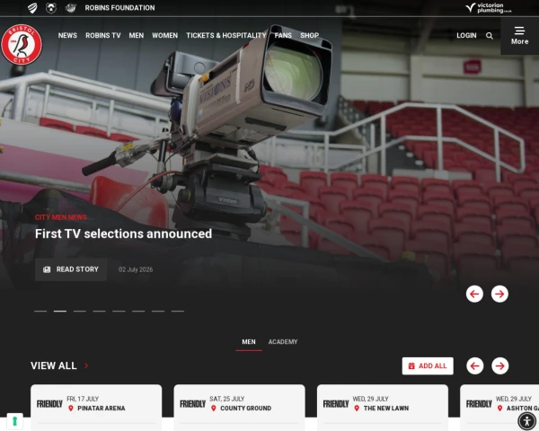Open the Men menu item
Viewport: 539px width, 431px height.
click(137, 35)
